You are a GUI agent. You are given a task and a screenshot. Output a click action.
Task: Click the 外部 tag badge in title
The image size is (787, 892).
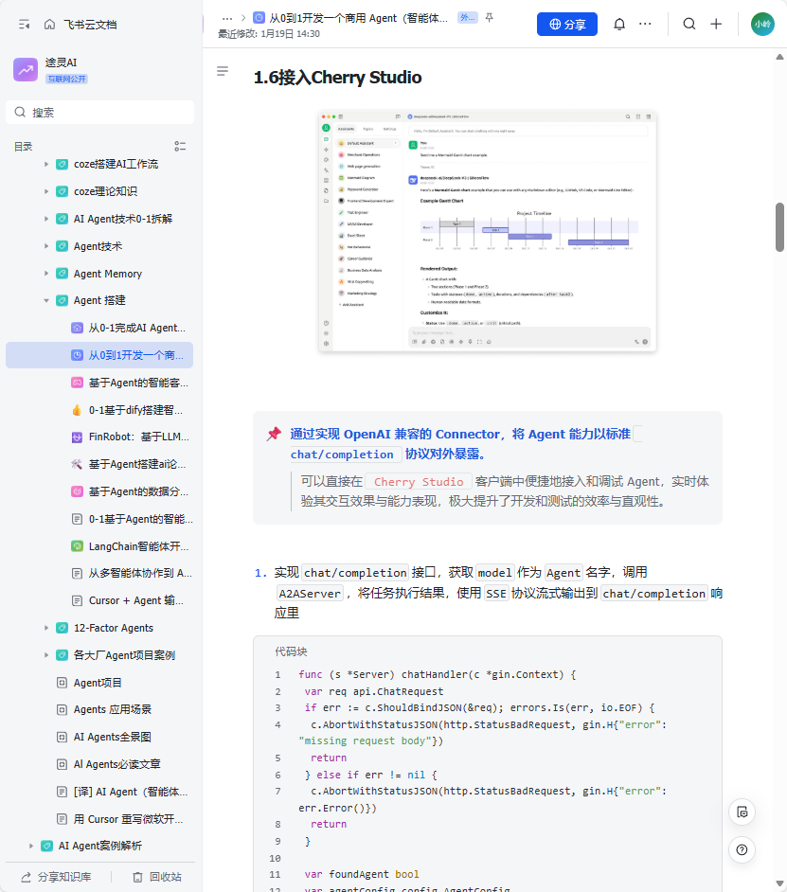click(x=468, y=18)
